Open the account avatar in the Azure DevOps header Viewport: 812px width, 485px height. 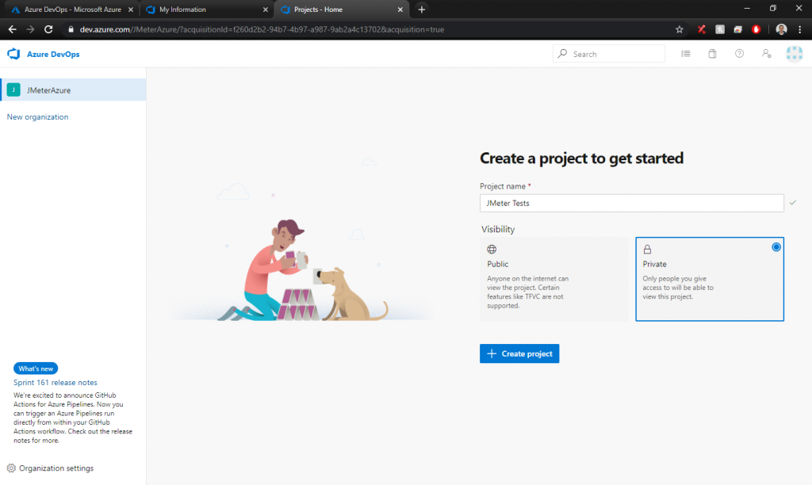pyautogui.click(x=795, y=54)
